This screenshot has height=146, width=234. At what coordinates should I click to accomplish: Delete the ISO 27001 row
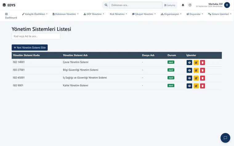pos(203,70)
